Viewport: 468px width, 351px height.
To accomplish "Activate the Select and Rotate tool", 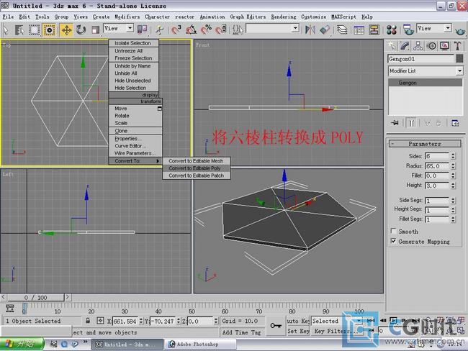I will click(x=81, y=29).
